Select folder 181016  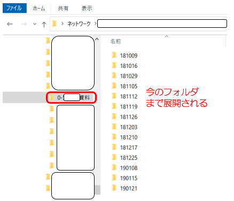pyautogui.click(x=125, y=66)
